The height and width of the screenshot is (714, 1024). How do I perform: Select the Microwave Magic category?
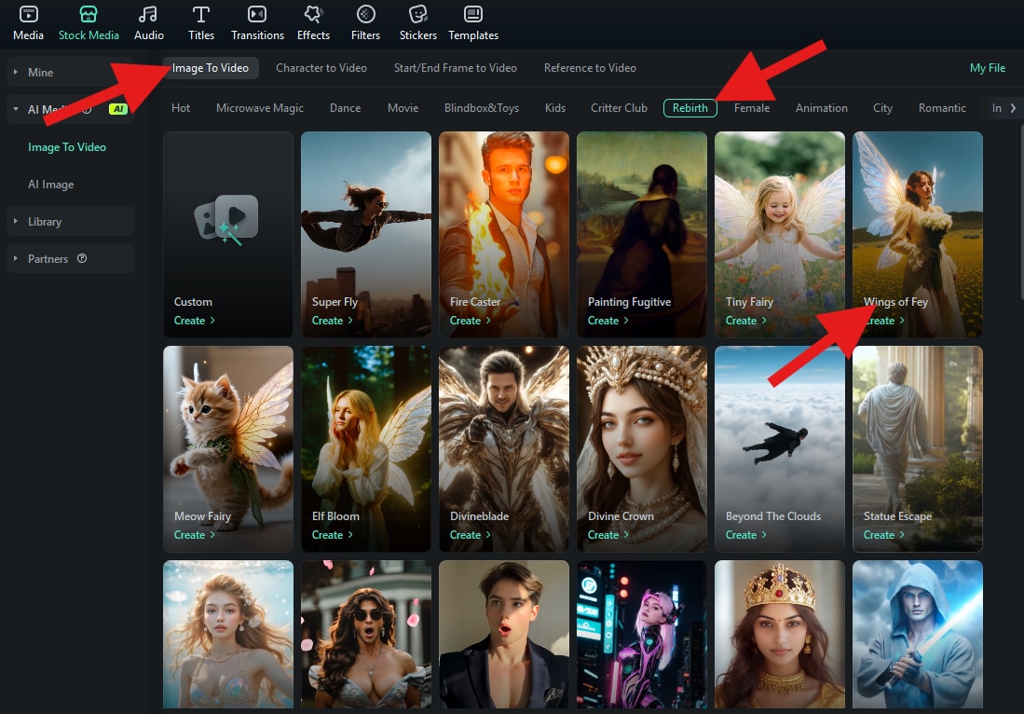[260, 108]
